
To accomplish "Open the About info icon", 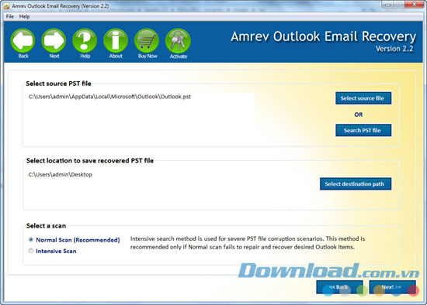I will click(116, 41).
